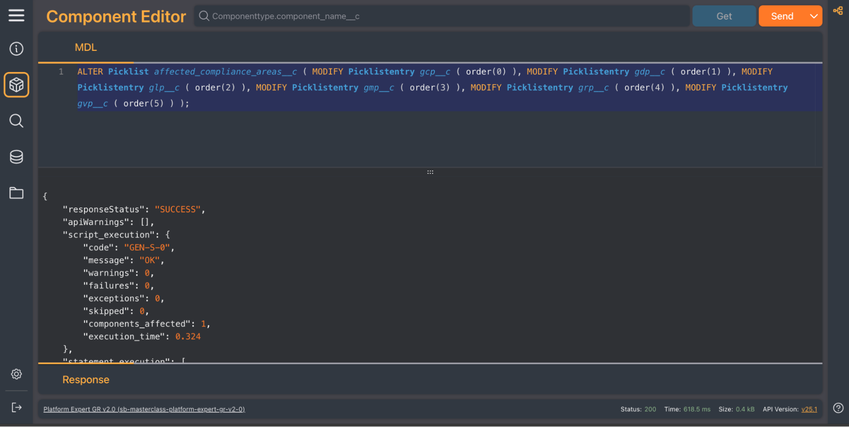Viewport: 849px width, 427px height.
Task: Open the search tool in sidebar
Action: click(x=16, y=121)
